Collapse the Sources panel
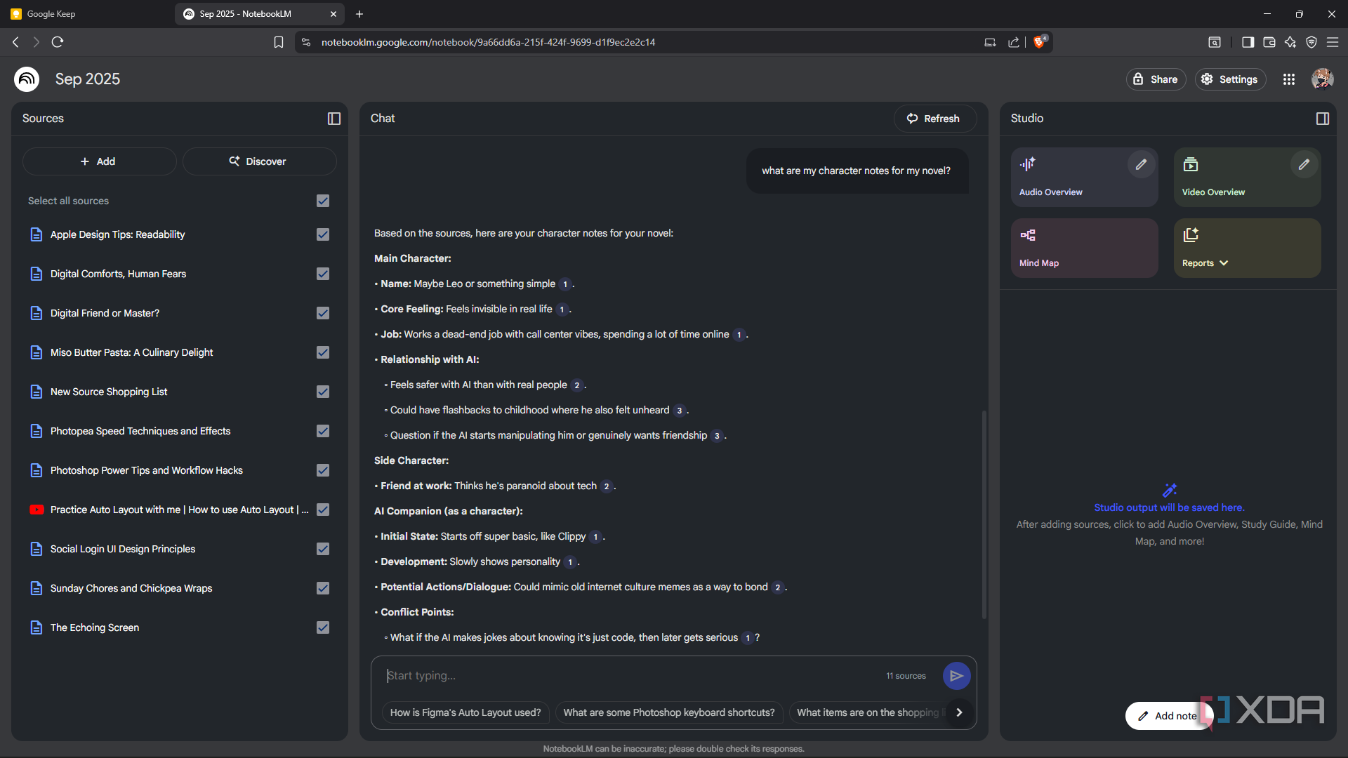Screen dimensions: 1348x758 [334, 119]
